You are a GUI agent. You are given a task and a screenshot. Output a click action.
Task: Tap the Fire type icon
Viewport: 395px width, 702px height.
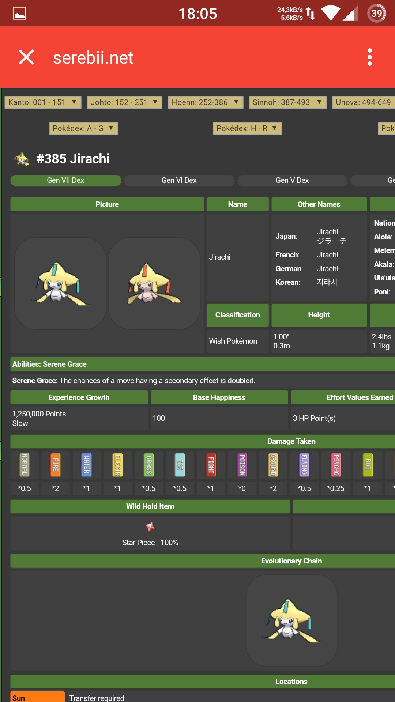[55, 465]
